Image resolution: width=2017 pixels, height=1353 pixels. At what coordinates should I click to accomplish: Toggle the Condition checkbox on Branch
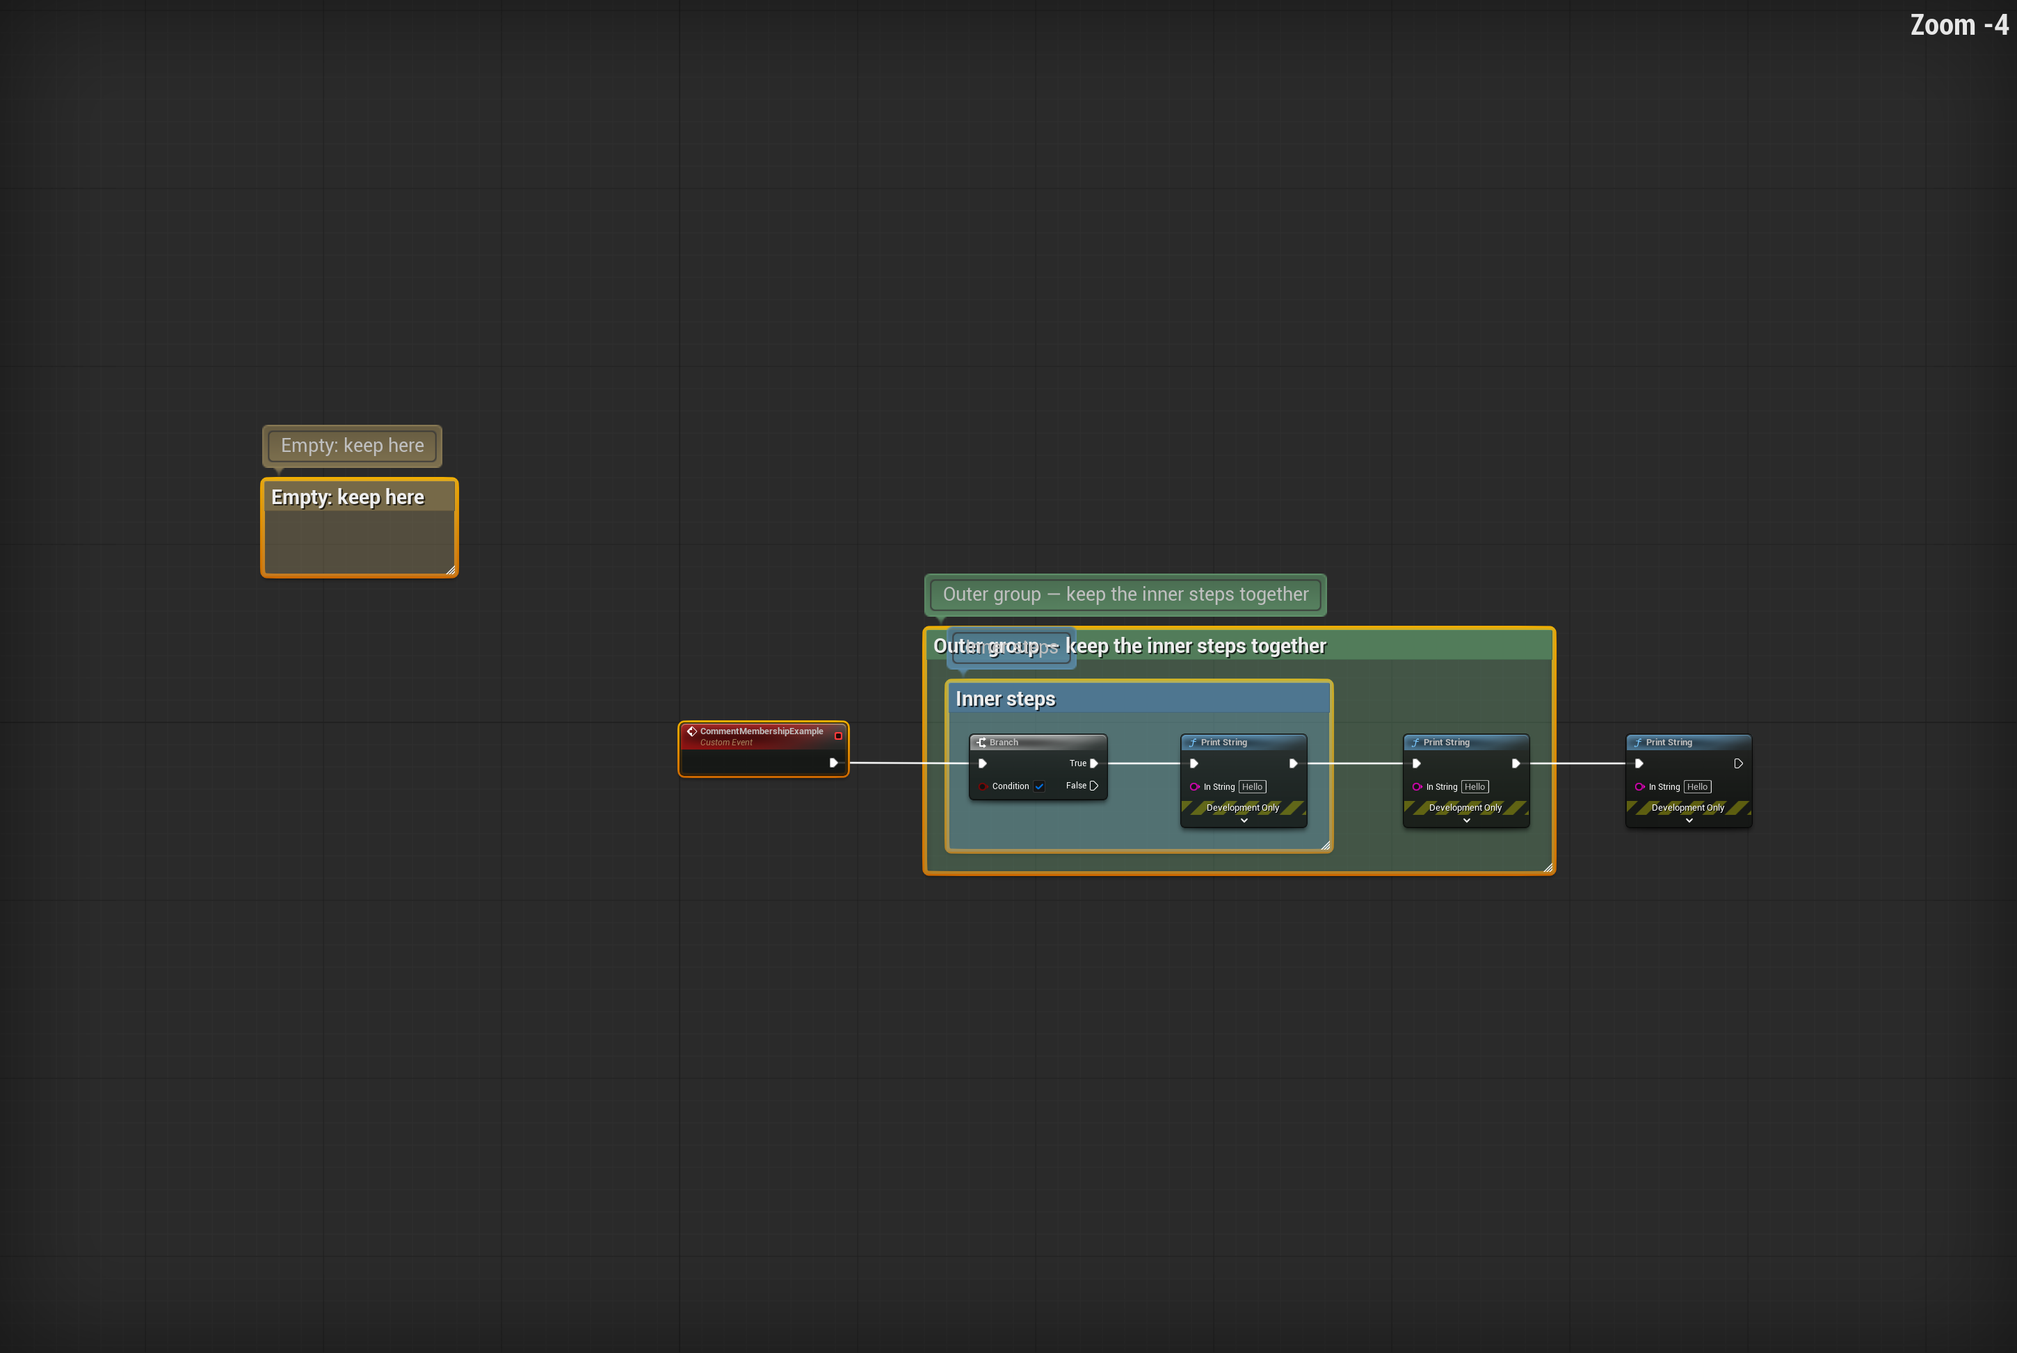click(1040, 786)
